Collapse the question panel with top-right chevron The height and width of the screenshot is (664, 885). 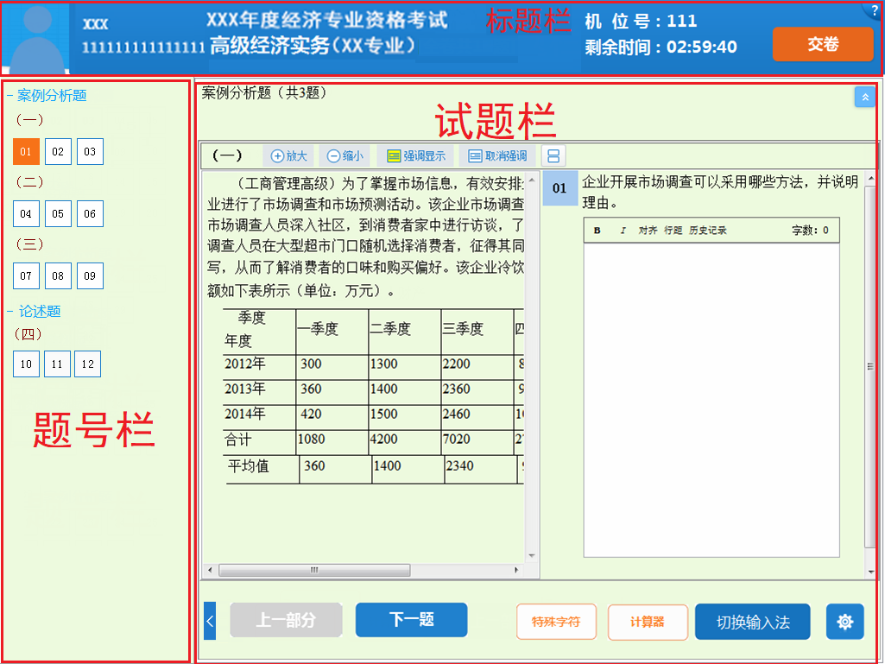pos(864,97)
